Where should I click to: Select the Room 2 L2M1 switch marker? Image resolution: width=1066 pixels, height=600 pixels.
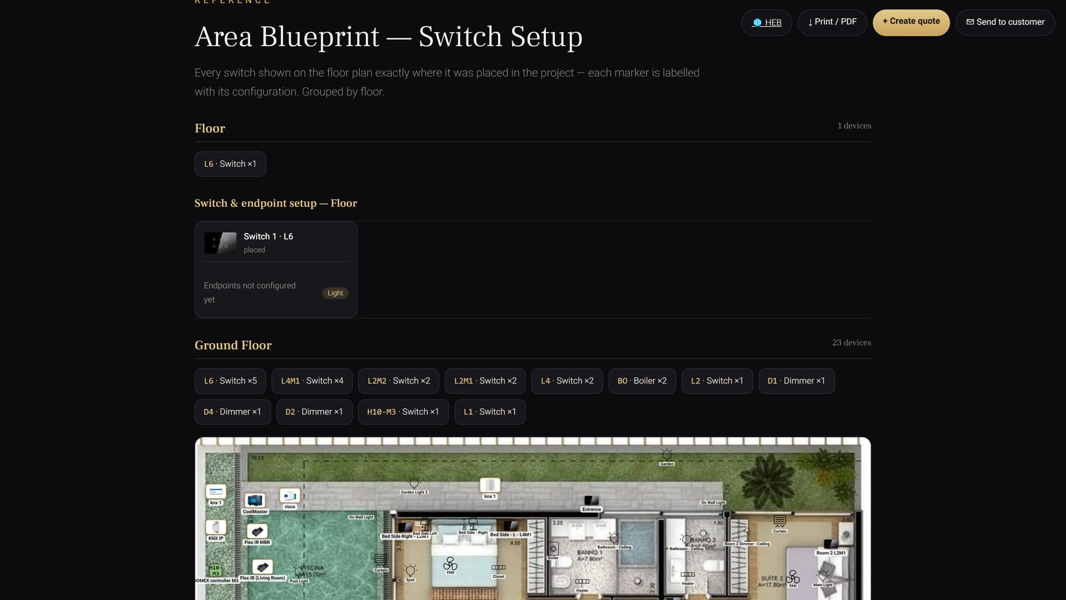pyautogui.click(x=831, y=544)
